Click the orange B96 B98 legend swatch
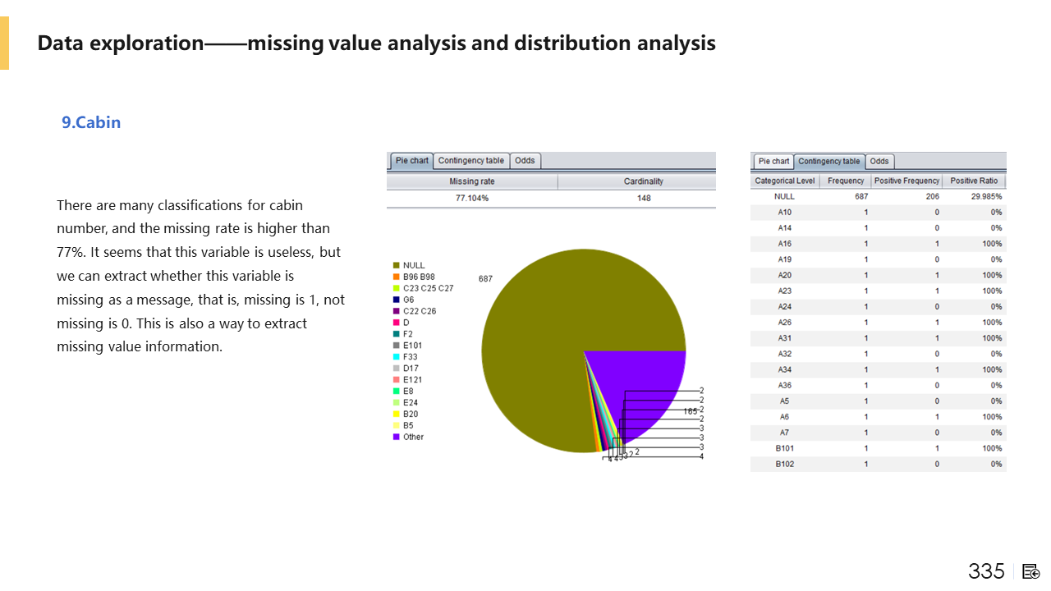This screenshot has width=1051, height=591. point(396,277)
